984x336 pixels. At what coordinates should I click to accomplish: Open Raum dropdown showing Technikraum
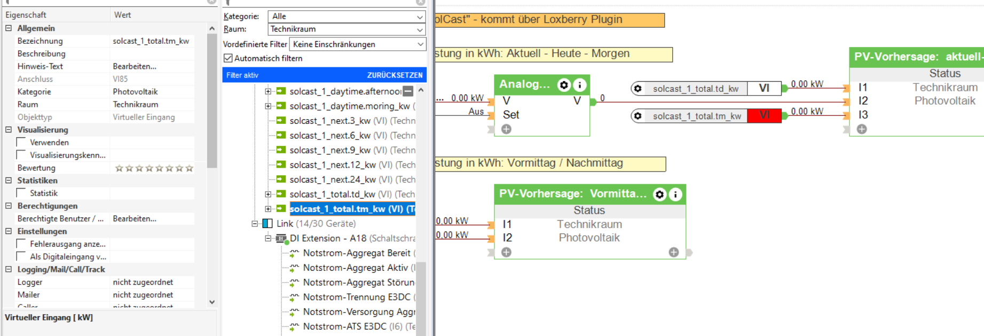pos(347,29)
